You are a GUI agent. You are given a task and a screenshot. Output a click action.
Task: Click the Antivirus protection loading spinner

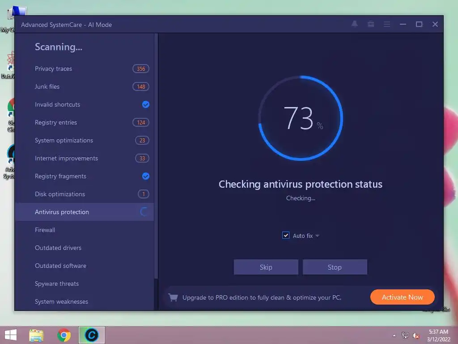pos(144,212)
